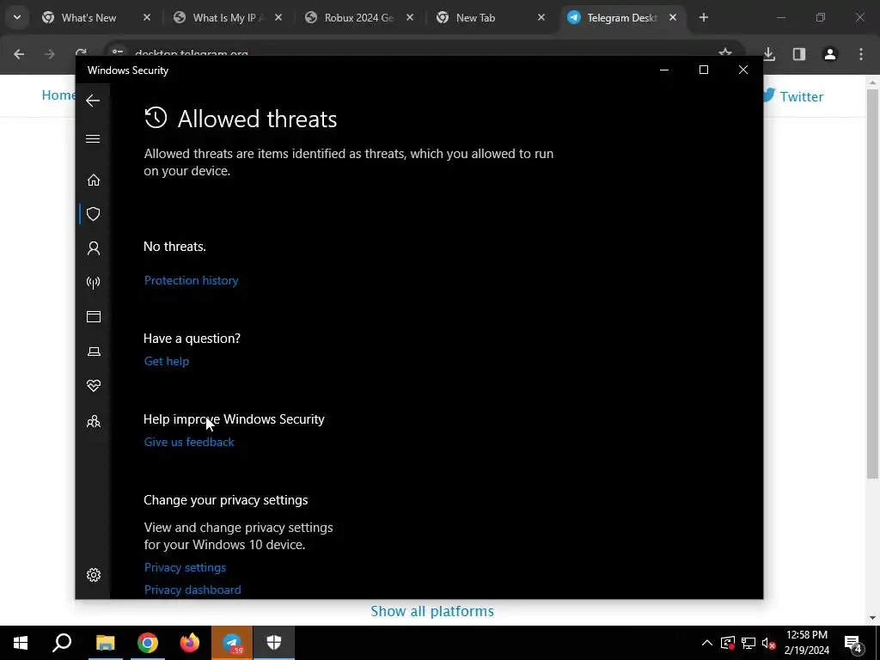Image resolution: width=880 pixels, height=660 pixels.
Task: Open Firefox from the taskbar
Action: pyautogui.click(x=190, y=643)
